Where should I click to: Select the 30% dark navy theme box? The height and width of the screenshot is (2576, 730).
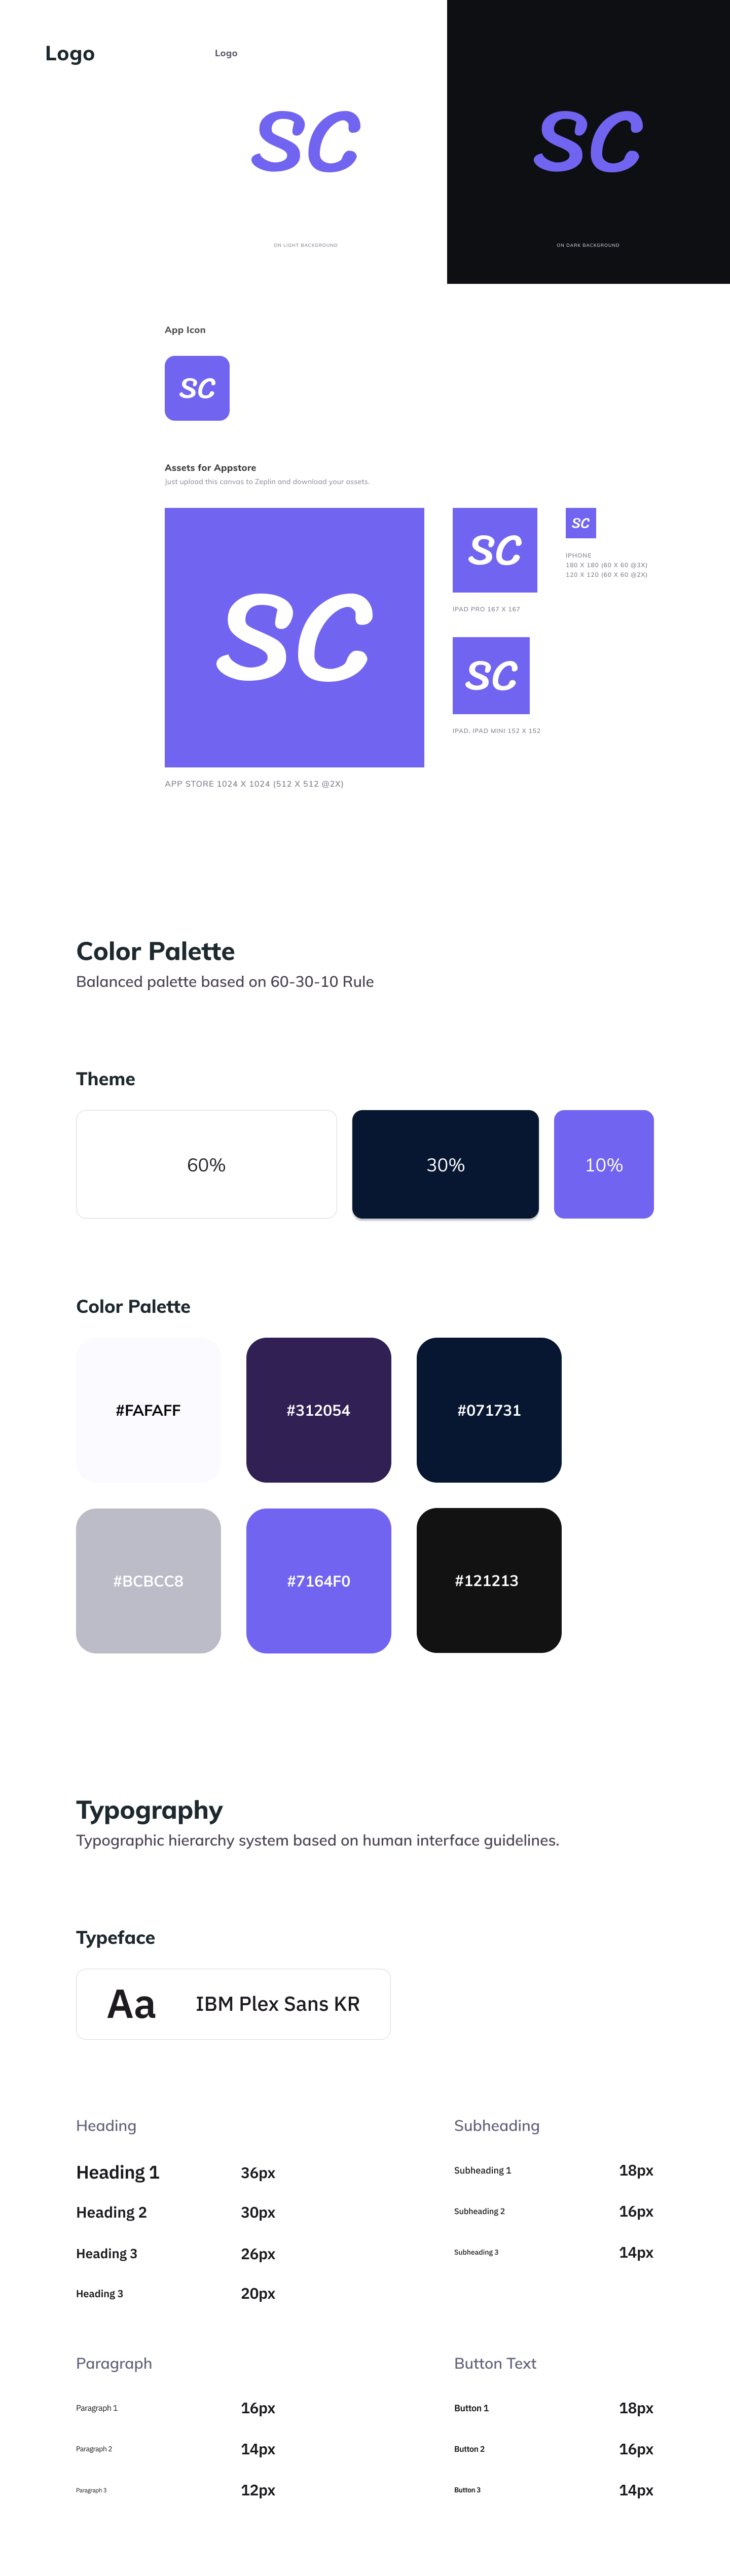point(445,1164)
